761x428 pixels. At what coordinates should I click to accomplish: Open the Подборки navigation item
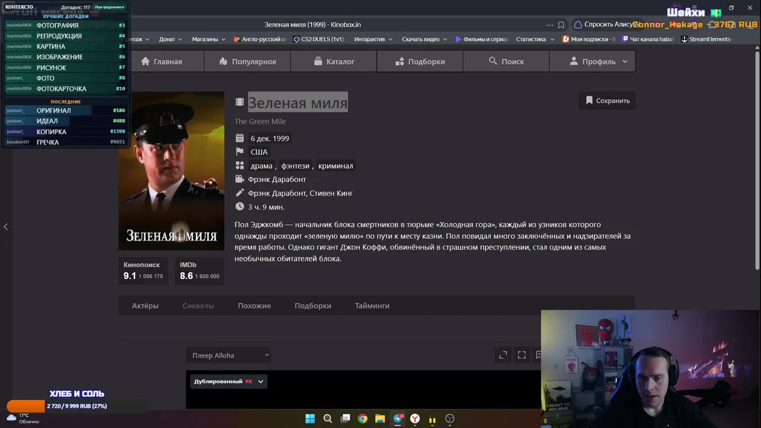click(x=420, y=61)
